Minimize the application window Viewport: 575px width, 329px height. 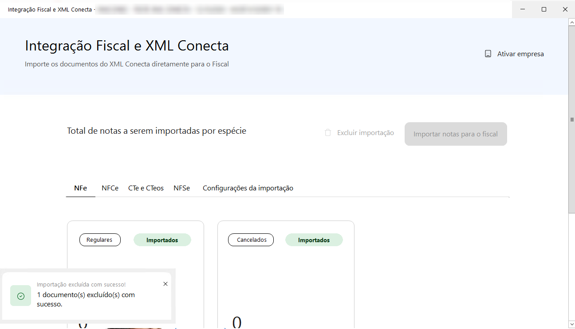click(522, 9)
